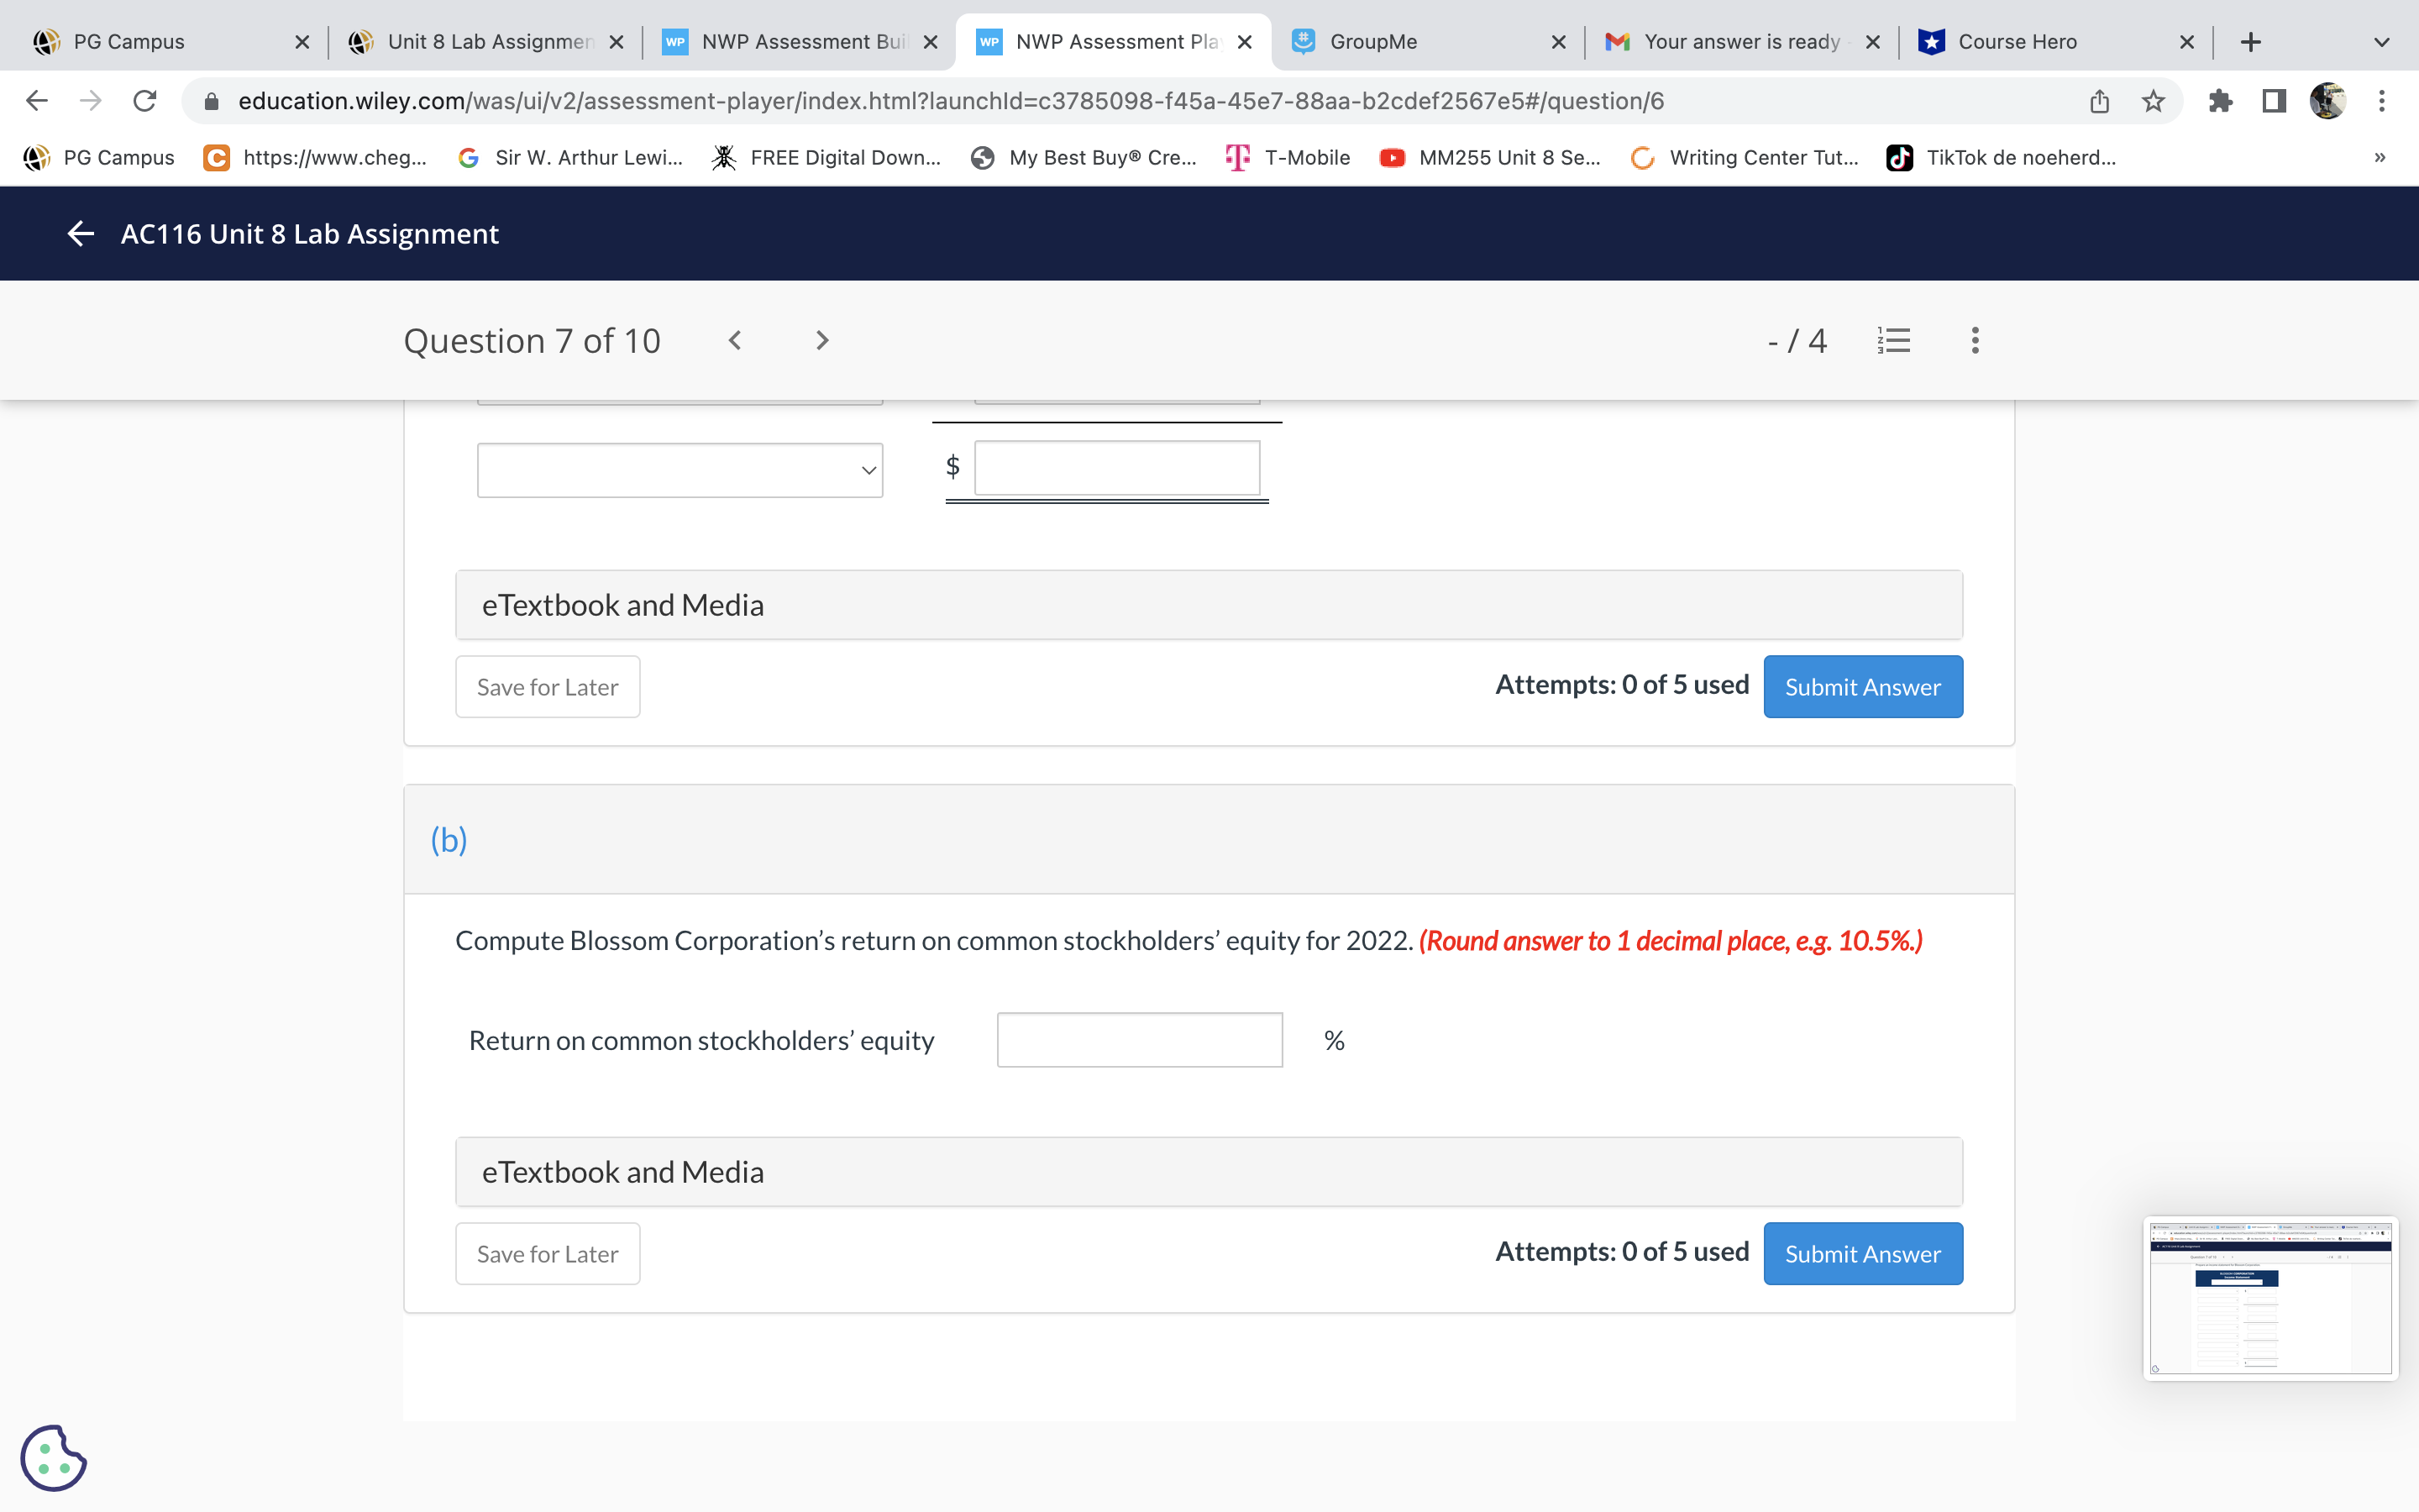Open the Chrome extensions puzzle icon
The image size is (2419, 1512).
(x=2220, y=101)
